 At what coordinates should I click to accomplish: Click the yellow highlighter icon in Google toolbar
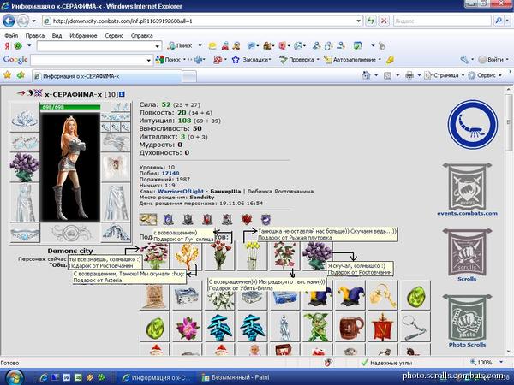[390, 60]
